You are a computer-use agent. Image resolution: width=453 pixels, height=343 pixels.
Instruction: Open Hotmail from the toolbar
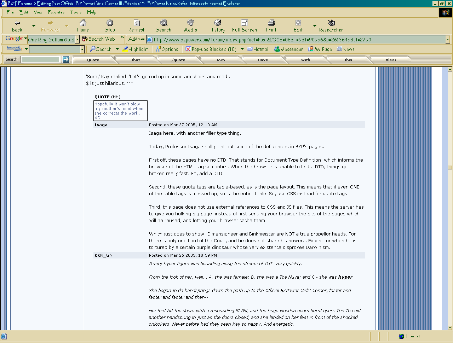click(258, 49)
